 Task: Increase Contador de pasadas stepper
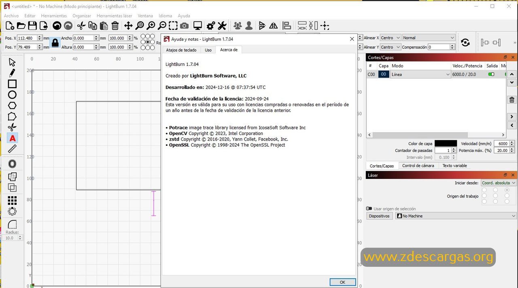click(x=454, y=149)
